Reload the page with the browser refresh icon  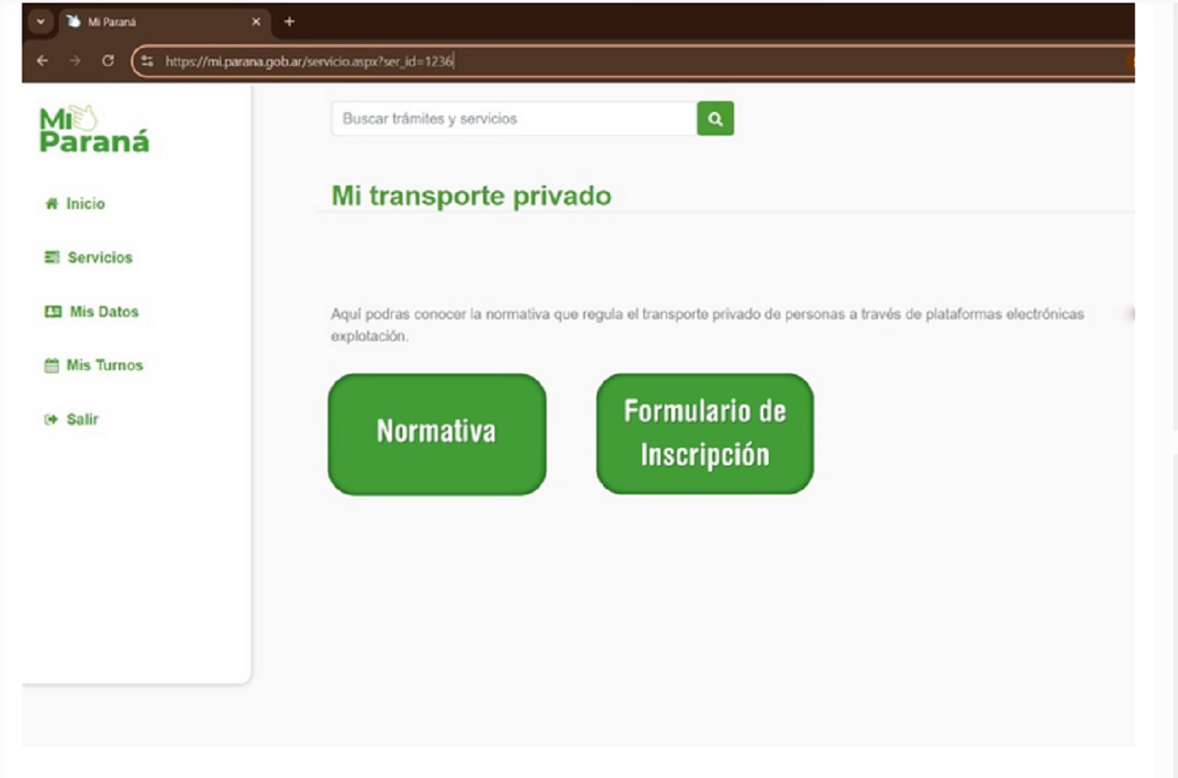(108, 61)
